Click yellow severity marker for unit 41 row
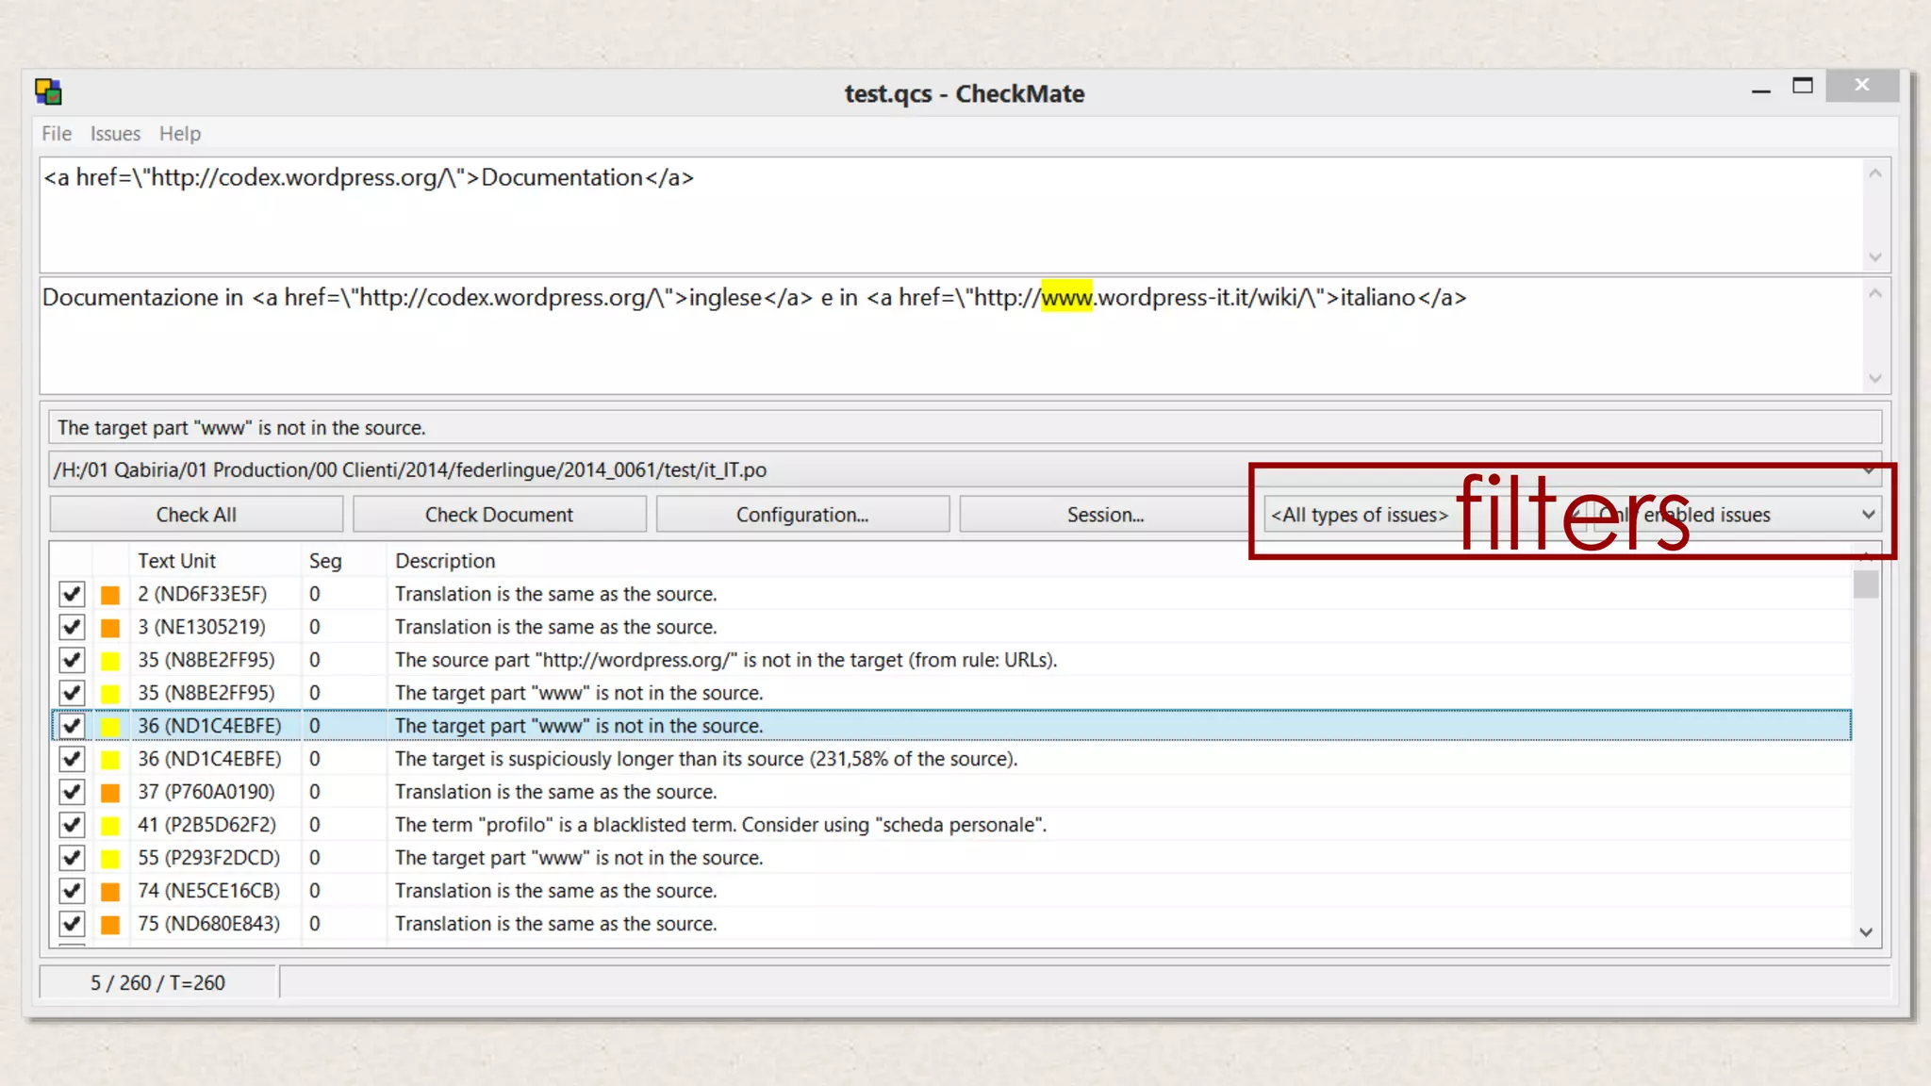 point(110,826)
